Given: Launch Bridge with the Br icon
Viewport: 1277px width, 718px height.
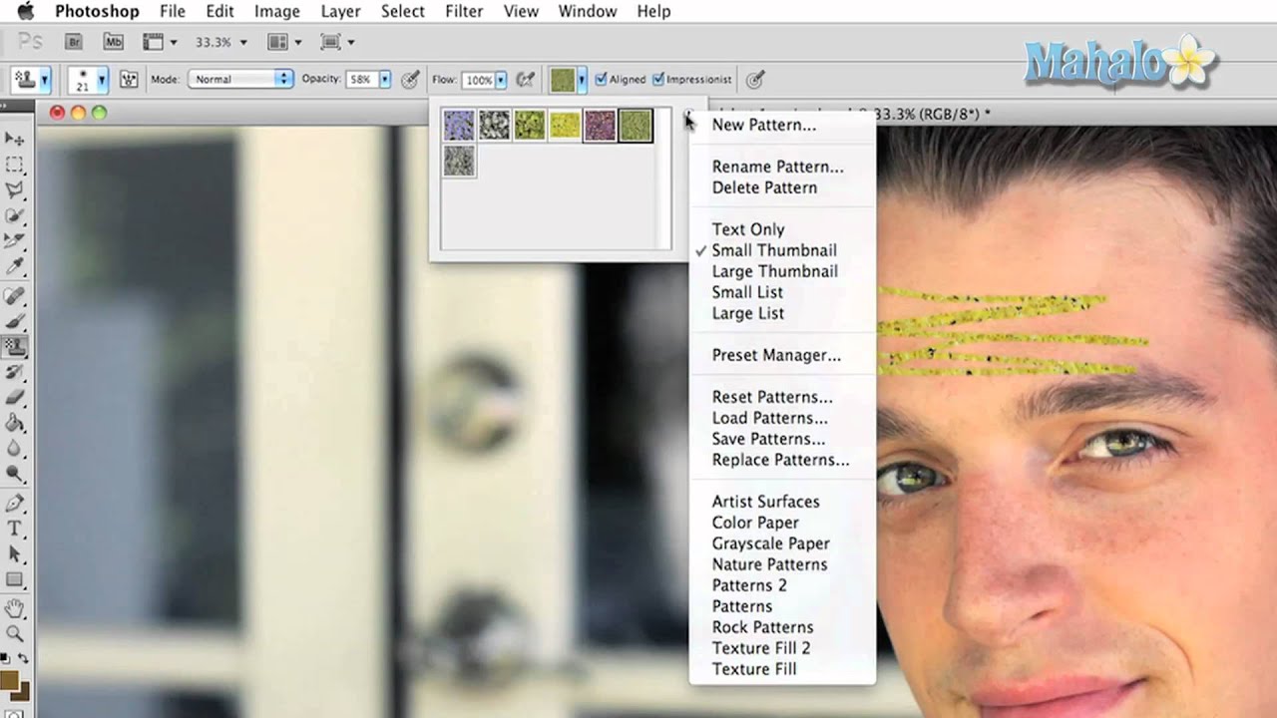Looking at the screenshot, I should tap(73, 42).
